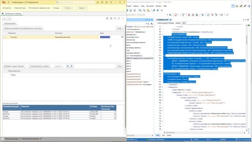This screenshot has width=252, height=142.
Task: Collapse the fold marker at XML line 72
Action: [162, 111]
